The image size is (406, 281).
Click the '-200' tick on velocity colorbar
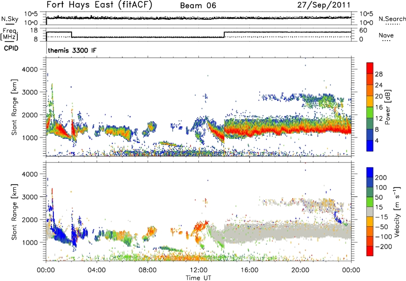pyautogui.click(x=384, y=247)
